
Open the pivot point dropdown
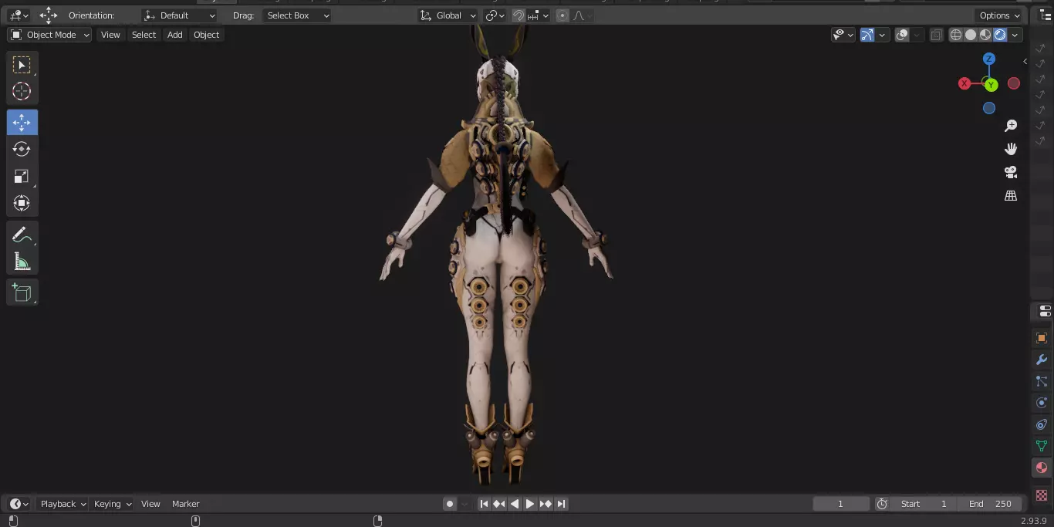[495, 15]
